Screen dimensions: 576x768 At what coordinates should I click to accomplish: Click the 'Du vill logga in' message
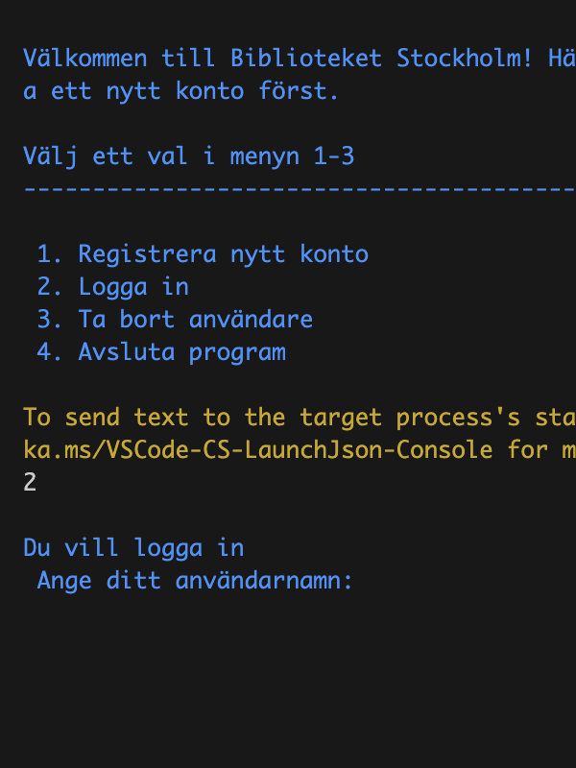(133, 548)
